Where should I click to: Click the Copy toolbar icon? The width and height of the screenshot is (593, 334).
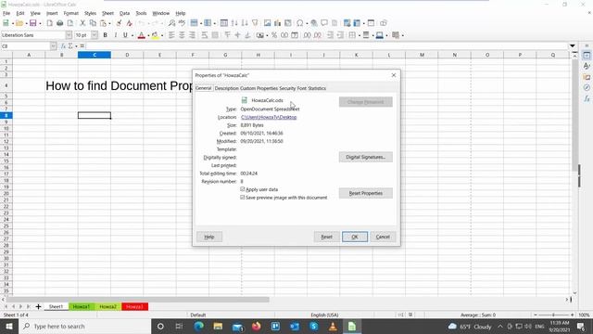(93, 23)
